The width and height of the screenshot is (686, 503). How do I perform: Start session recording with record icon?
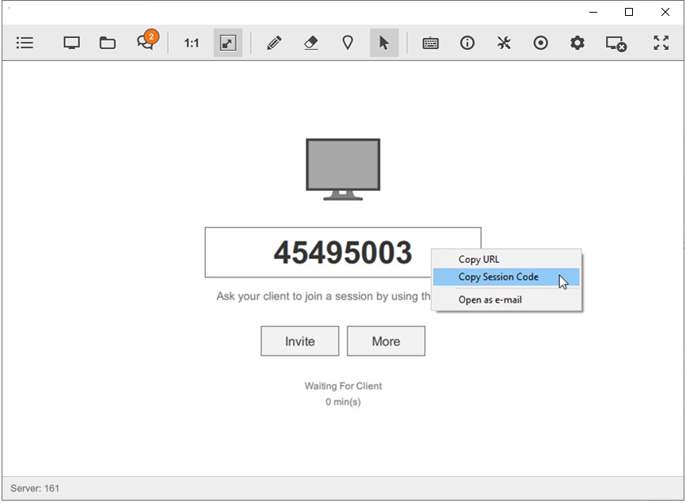point(540,43)
